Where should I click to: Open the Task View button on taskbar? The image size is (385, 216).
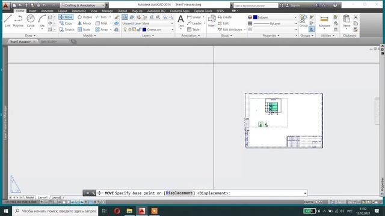tap(104, 211)
